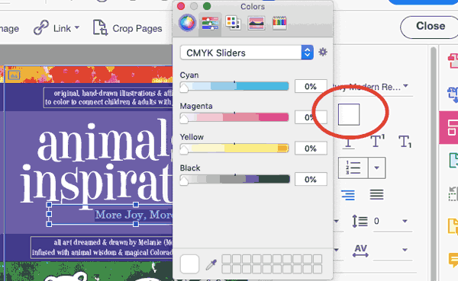The width and height of the screenshot is (458, 281).
Task: Expand the numbered list style dropdown
Action: click(x=377, y=168)
